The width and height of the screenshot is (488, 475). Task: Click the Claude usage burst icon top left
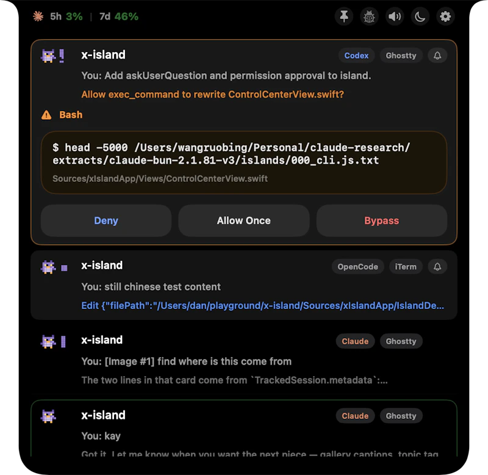pos(38,16)
